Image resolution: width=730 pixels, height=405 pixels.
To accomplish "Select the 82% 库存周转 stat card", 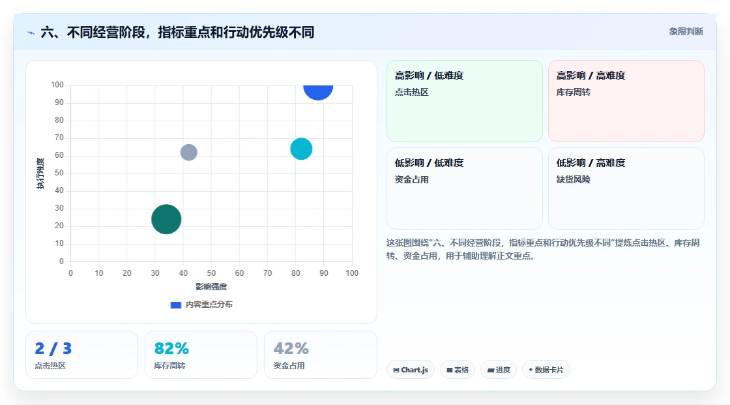I will pyautogui.click(x=201, y=355).
